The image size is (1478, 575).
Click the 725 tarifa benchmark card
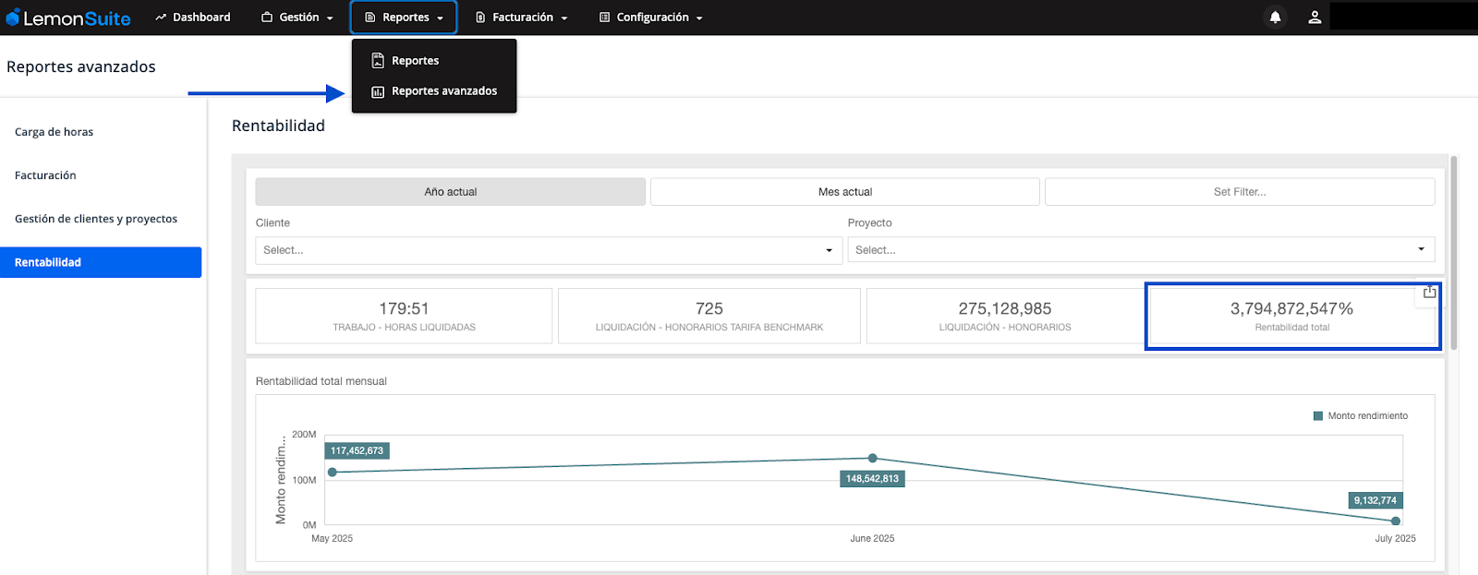(709, 316)
